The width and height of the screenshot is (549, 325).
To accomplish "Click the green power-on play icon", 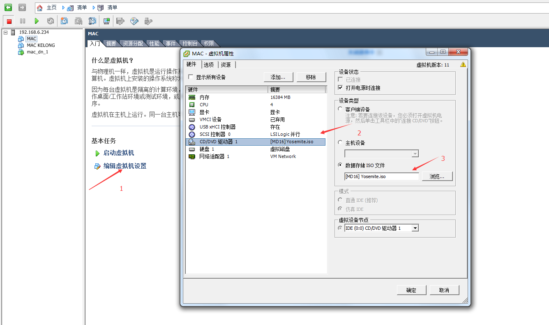I will [37, 21].
